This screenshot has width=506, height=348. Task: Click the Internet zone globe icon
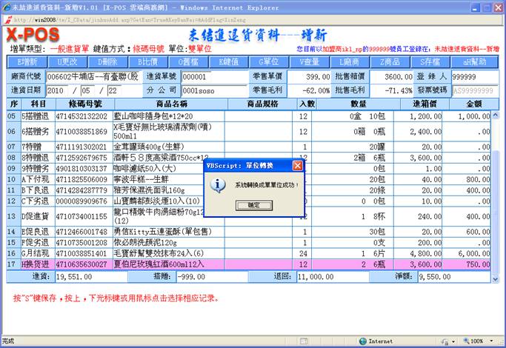pyautogui.click(x=362, y=341)
